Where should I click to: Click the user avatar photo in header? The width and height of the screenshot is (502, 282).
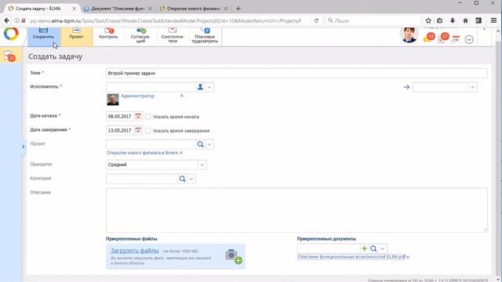409,34
